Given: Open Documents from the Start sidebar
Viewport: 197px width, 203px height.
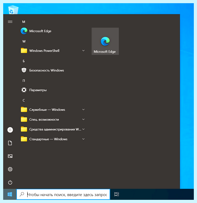Looking at the screenshot, I should [x=10, y=143].
